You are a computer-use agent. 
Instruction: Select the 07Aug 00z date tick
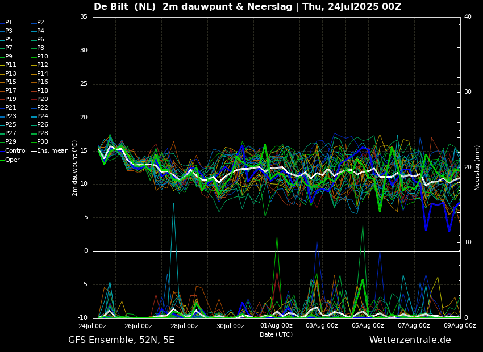click(414, 325)
